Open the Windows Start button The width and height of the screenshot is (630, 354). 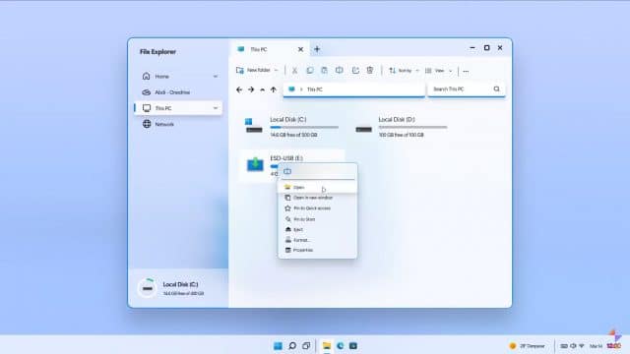[278, 346]
